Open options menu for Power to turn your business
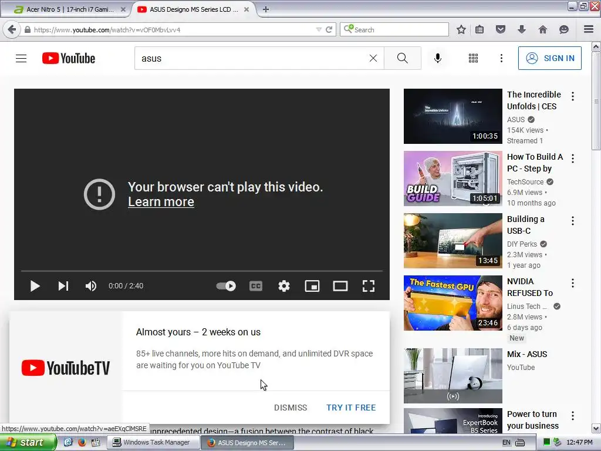Screen dimensions: 601x451 pyautogui.click(x=573, y=416)
